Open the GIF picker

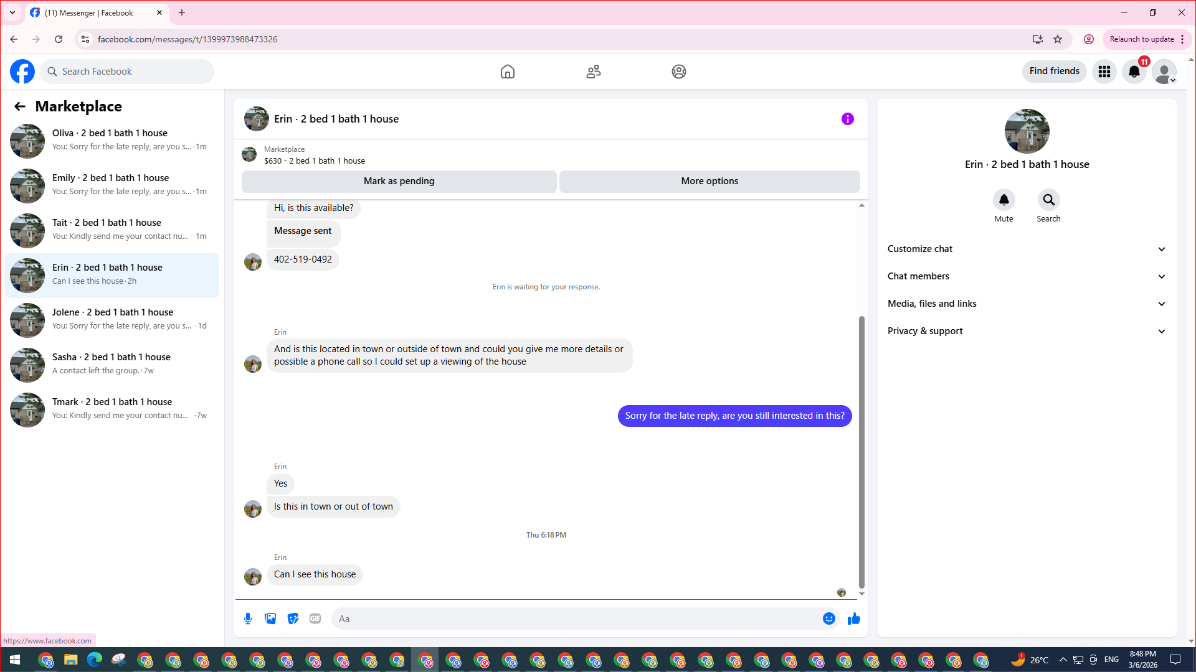pos(315,618)
